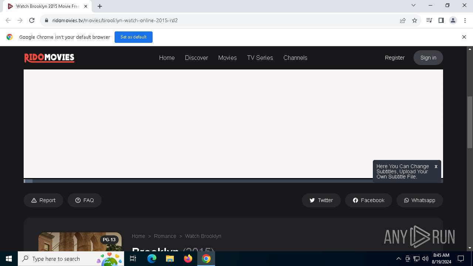Image resolution: width=473 pixels, height=266 pixels.
Task: Open the Windows Start menu
Action: click(9, 259)
